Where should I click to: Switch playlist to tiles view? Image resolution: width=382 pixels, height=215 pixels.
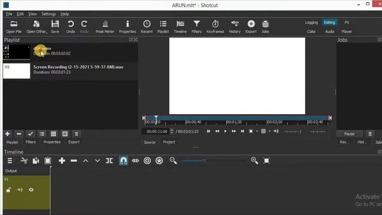click(x=53, y=134)
